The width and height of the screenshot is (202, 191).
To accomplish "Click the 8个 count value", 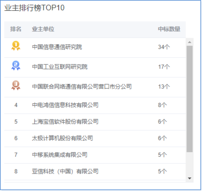I will [x=163, y=105].
